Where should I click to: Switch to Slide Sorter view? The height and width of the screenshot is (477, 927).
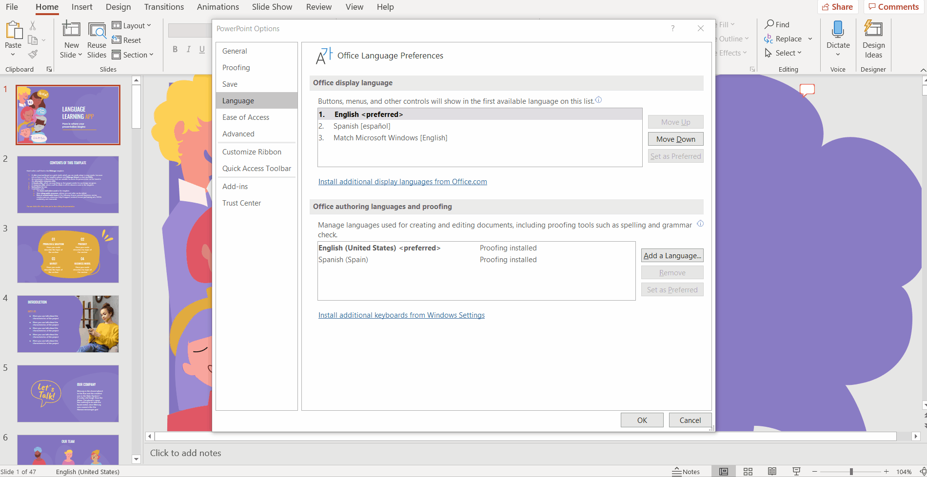[748, 471]
